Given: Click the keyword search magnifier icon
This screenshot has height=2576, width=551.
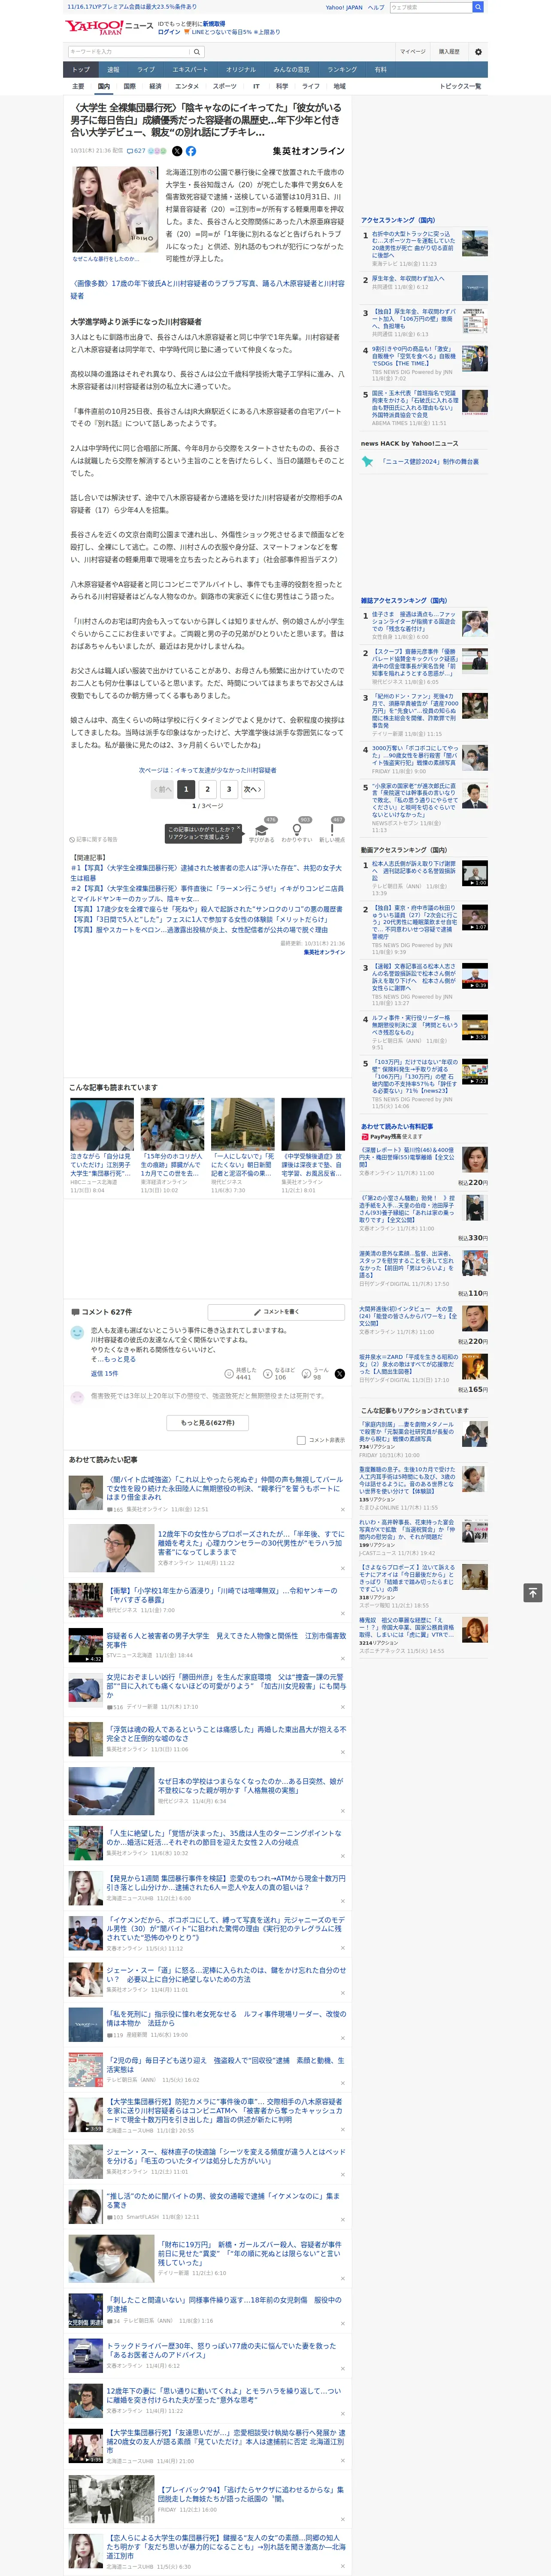Looking at the screenshot, I should (197, 51).
